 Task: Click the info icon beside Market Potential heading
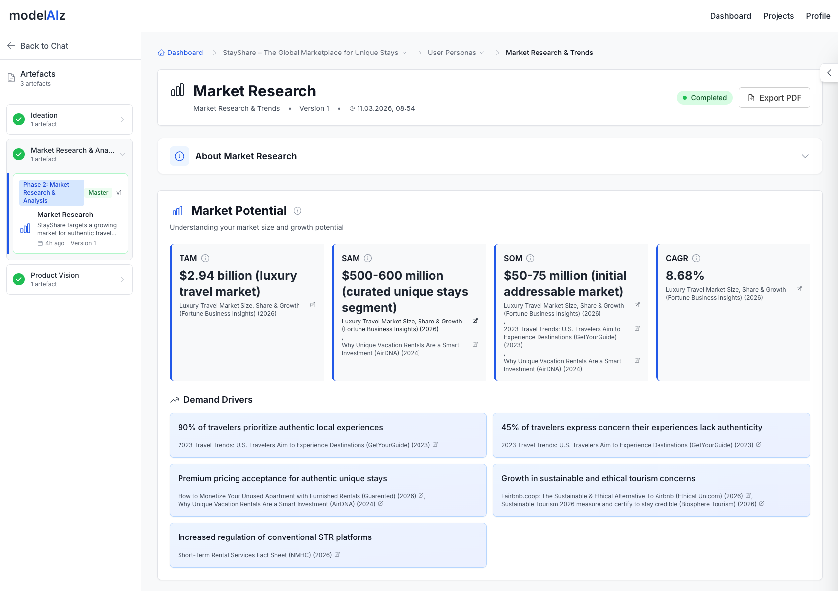pyautogui.click(x=298, y=211)
